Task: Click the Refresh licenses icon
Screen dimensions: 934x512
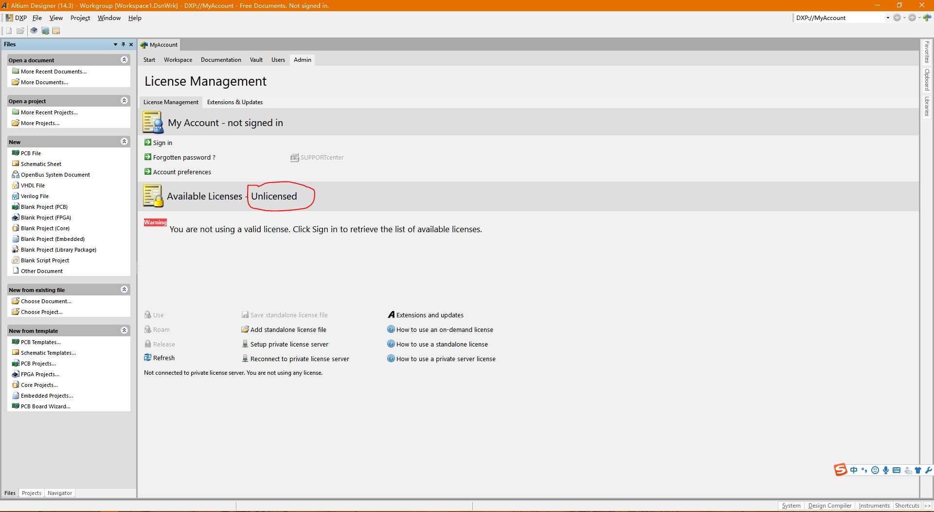Action: click(148, 358)
